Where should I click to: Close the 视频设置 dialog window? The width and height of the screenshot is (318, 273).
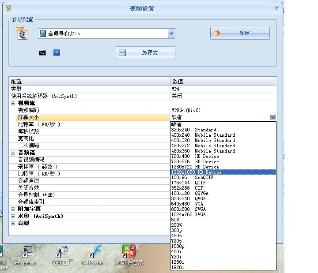click(x=276, y=8)
